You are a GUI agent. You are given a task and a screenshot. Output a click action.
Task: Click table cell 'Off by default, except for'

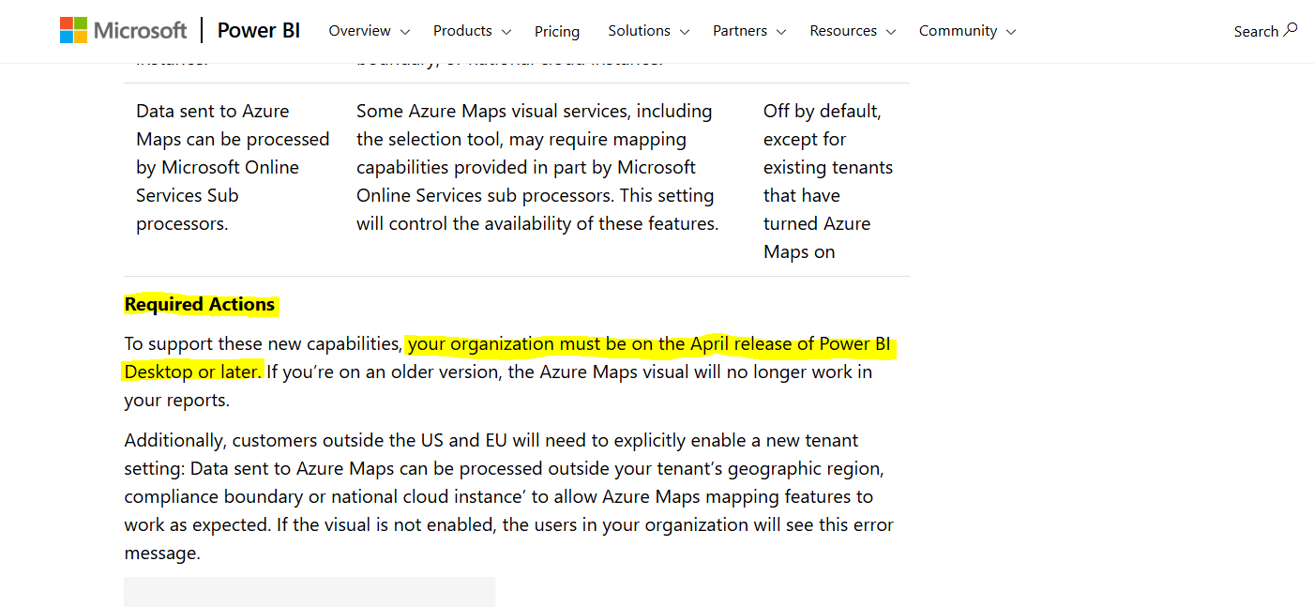point(823,125)
